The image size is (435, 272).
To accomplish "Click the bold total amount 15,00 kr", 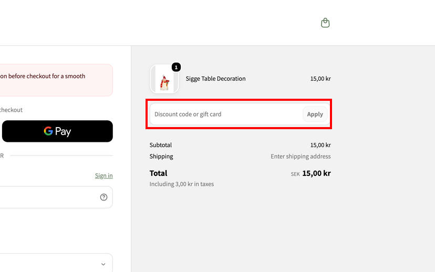I will [x=316, y=173].
